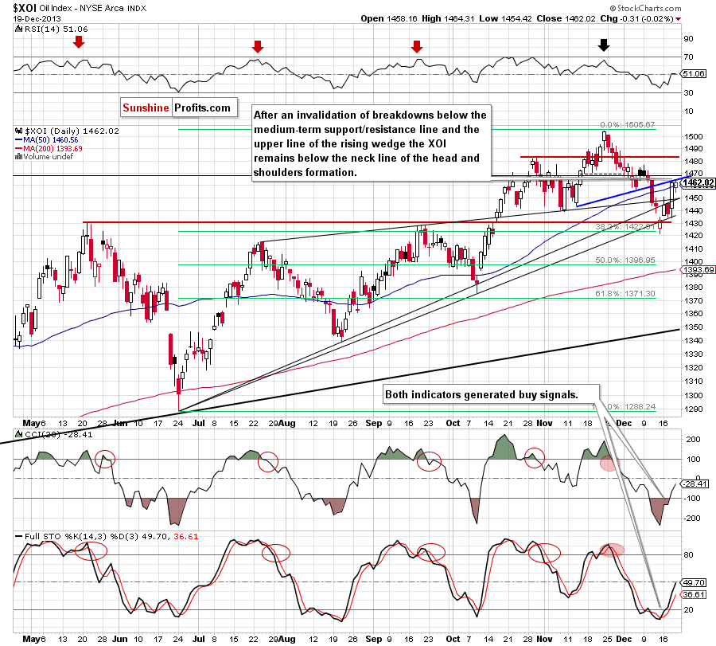Click the -28.41 CCI value tag
Screen dimensions: 716x646
[695, 484]
